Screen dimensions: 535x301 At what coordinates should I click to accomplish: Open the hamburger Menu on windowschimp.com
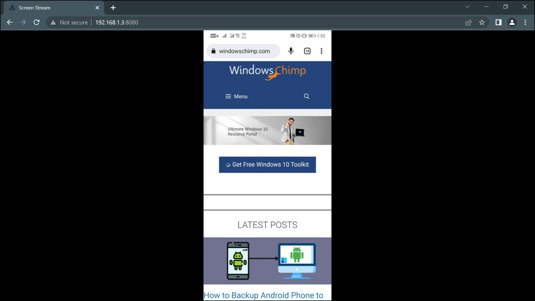(x=236, y=96)
